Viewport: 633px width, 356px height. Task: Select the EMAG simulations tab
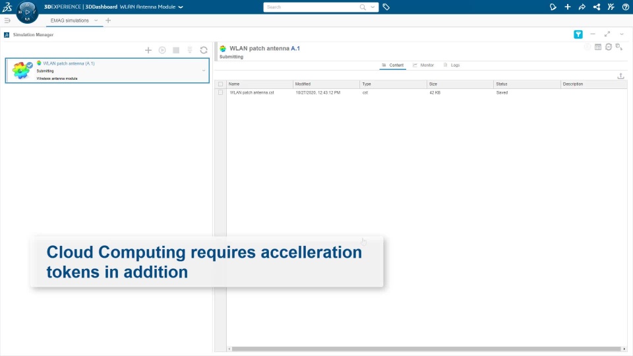coord(69,20)
